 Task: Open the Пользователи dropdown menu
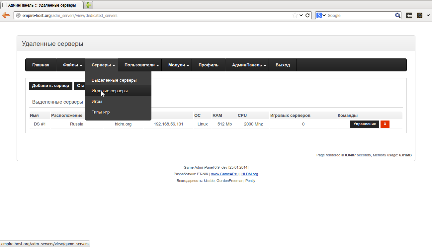tap(142, 65)
